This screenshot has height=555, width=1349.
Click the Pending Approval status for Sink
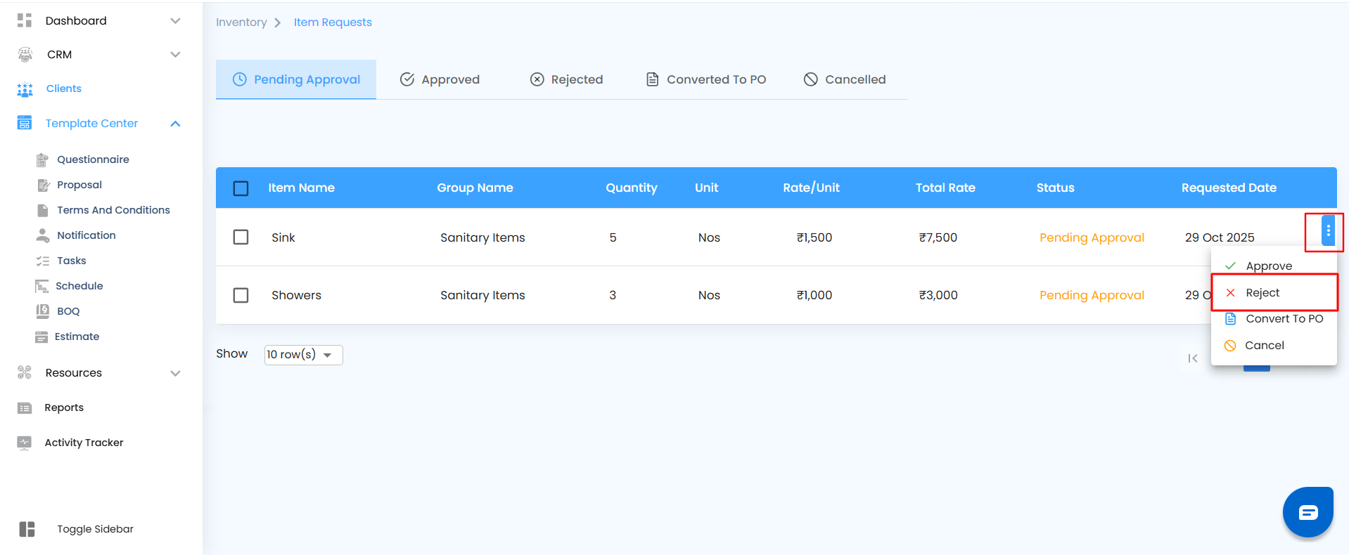click(1092, 237)
